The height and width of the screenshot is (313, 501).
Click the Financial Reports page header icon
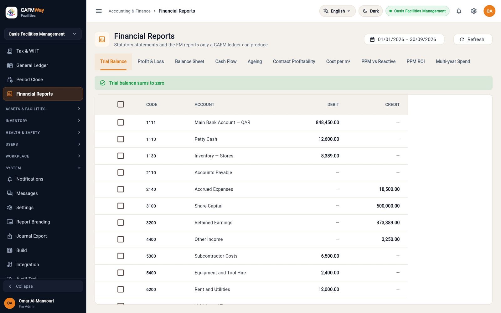pos(102,39)
